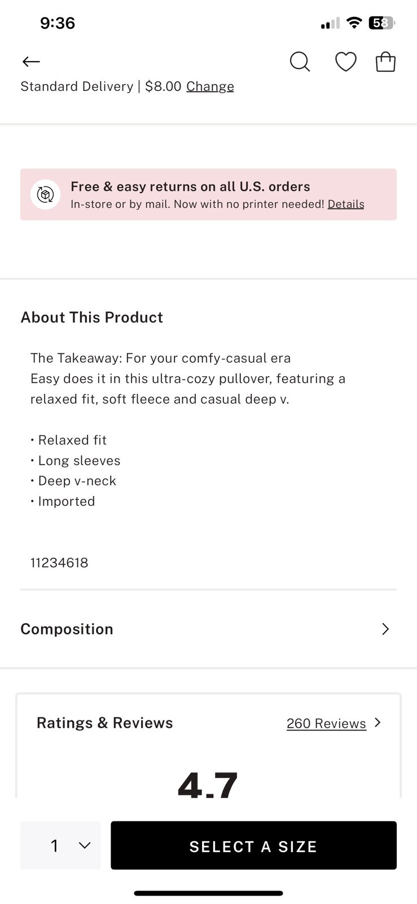Viewport: 417px width, 904px height.
Task: Open the quantity dropdown showing 1
Action: (60, 845)
